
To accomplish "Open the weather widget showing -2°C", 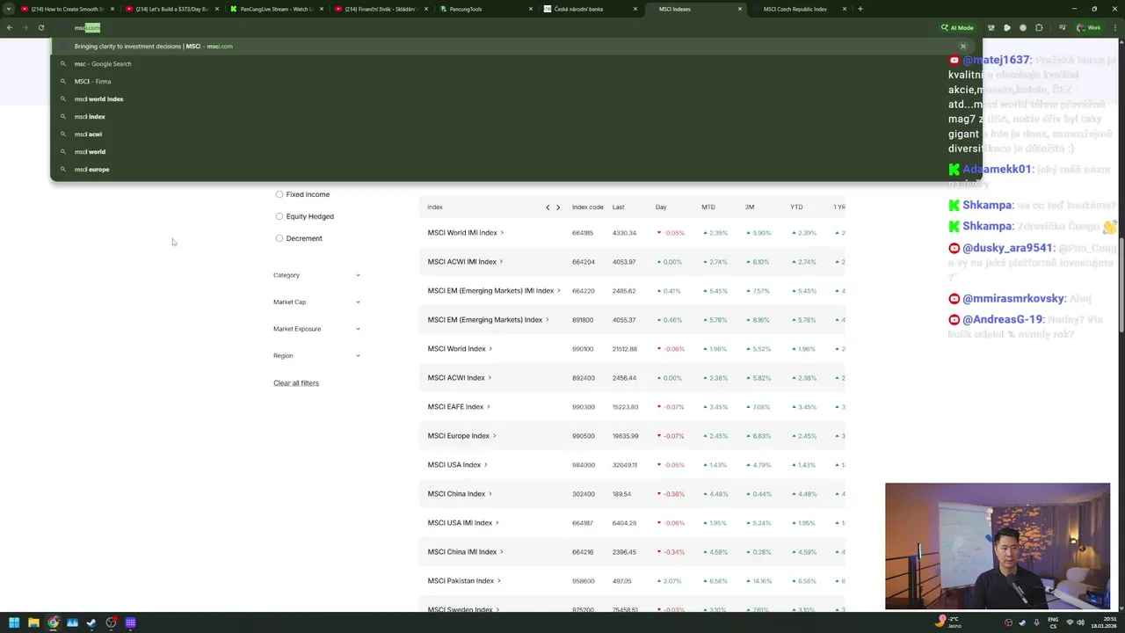I will (950, 622).
